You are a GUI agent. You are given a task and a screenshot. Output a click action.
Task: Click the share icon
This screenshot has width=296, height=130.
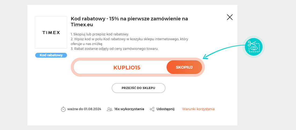click(x=152, y=109)
